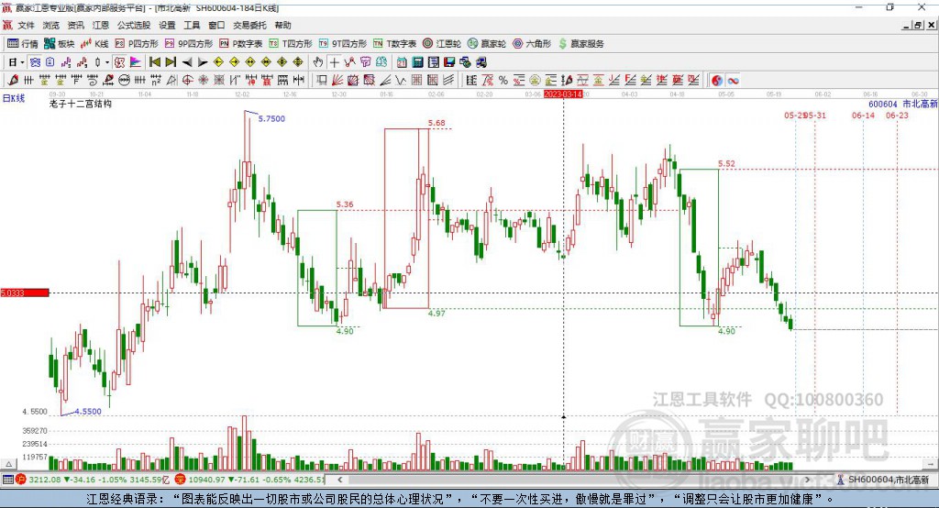The image size is (939, 508).
Task: Click the horizontal scrollbar left arrow
Action: [339, 480]
